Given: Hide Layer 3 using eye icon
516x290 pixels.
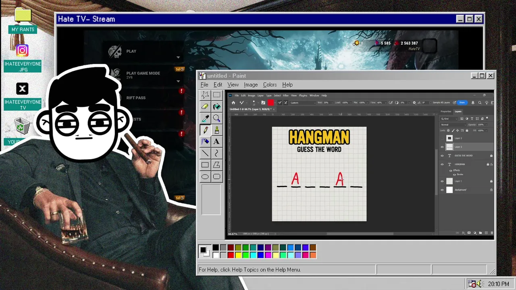Looking at the screenshot, I should (442, 147).
